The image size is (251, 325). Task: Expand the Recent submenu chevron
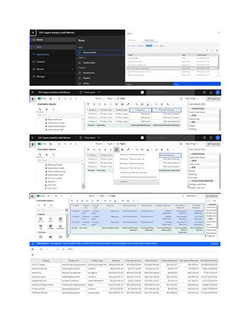pos(72,69)
